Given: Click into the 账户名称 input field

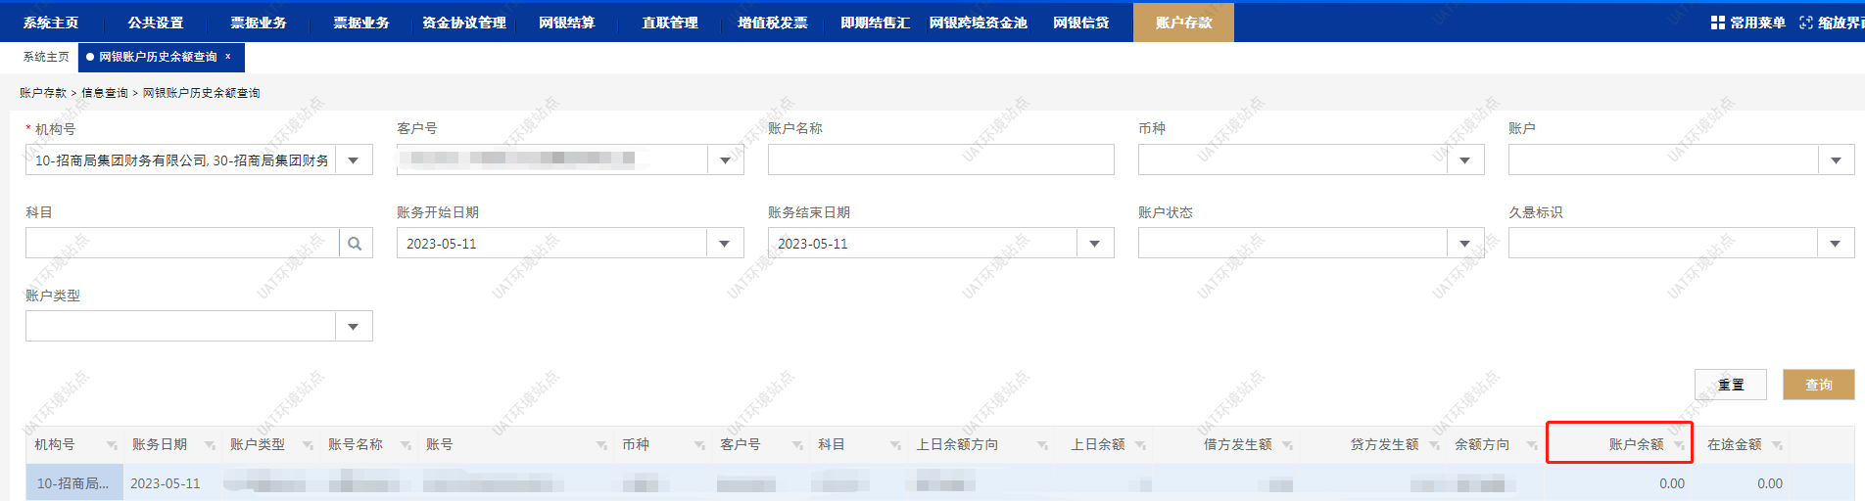Looking at the screenshot, I should (x=940, y=160).
